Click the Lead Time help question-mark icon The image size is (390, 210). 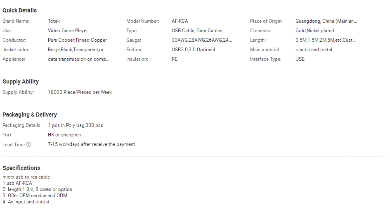(29, 145)
